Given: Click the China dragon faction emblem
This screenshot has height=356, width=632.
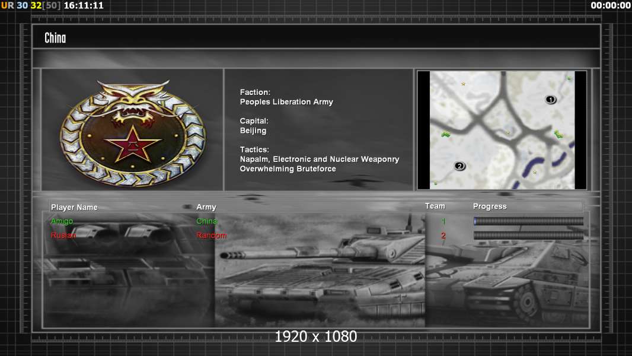Looking at the screenshot, I should click(133, 133).
